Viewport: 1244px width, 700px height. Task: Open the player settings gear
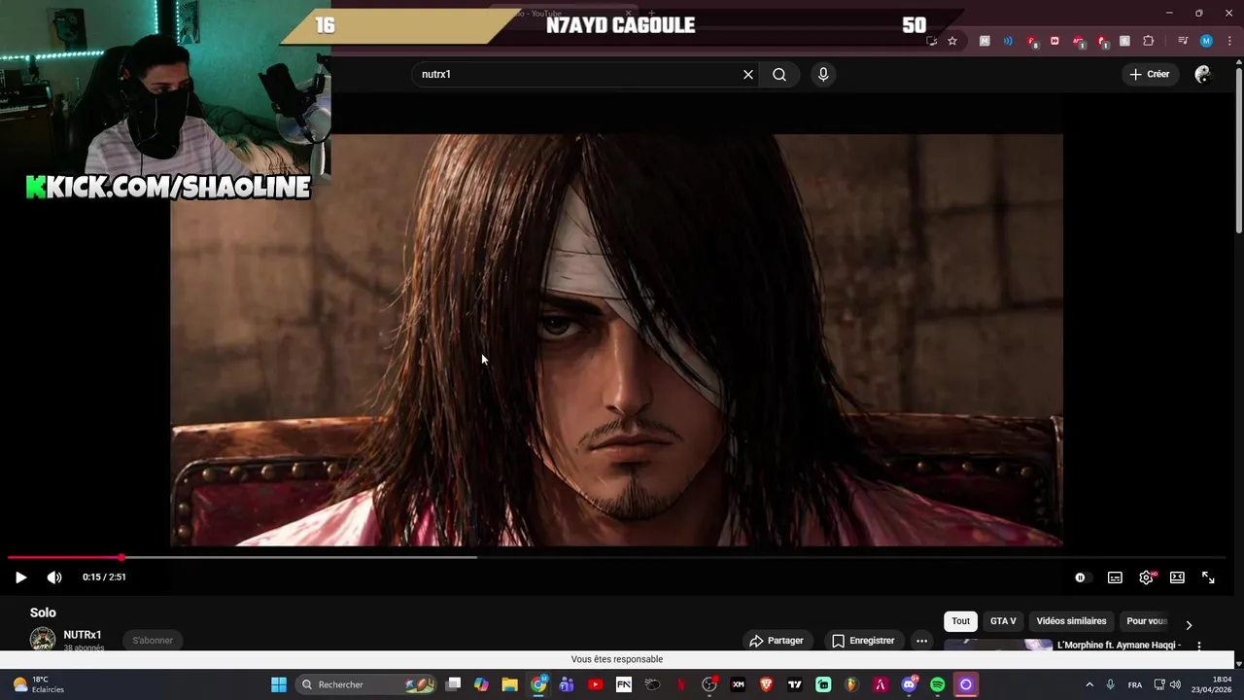tap(1146, 577)
